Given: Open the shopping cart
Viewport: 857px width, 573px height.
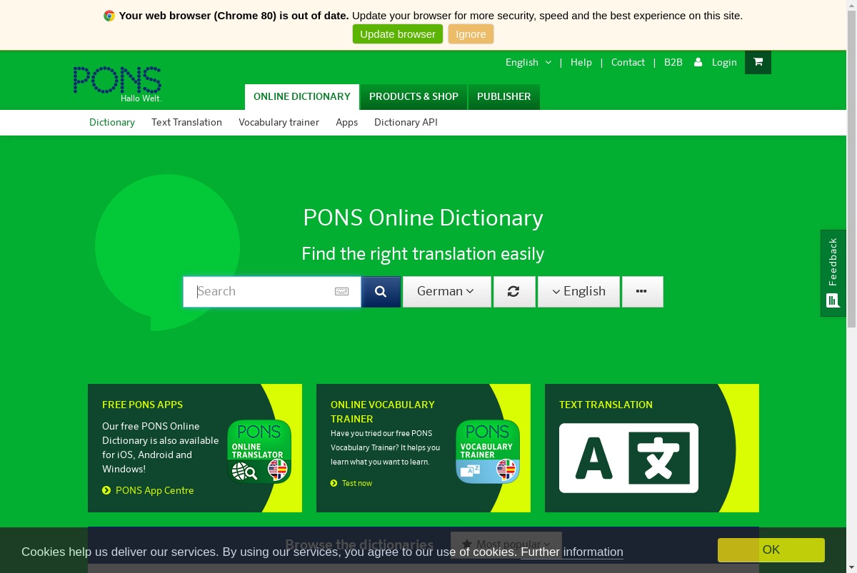Looking at the screenshot, I should (x=758, y=62).
